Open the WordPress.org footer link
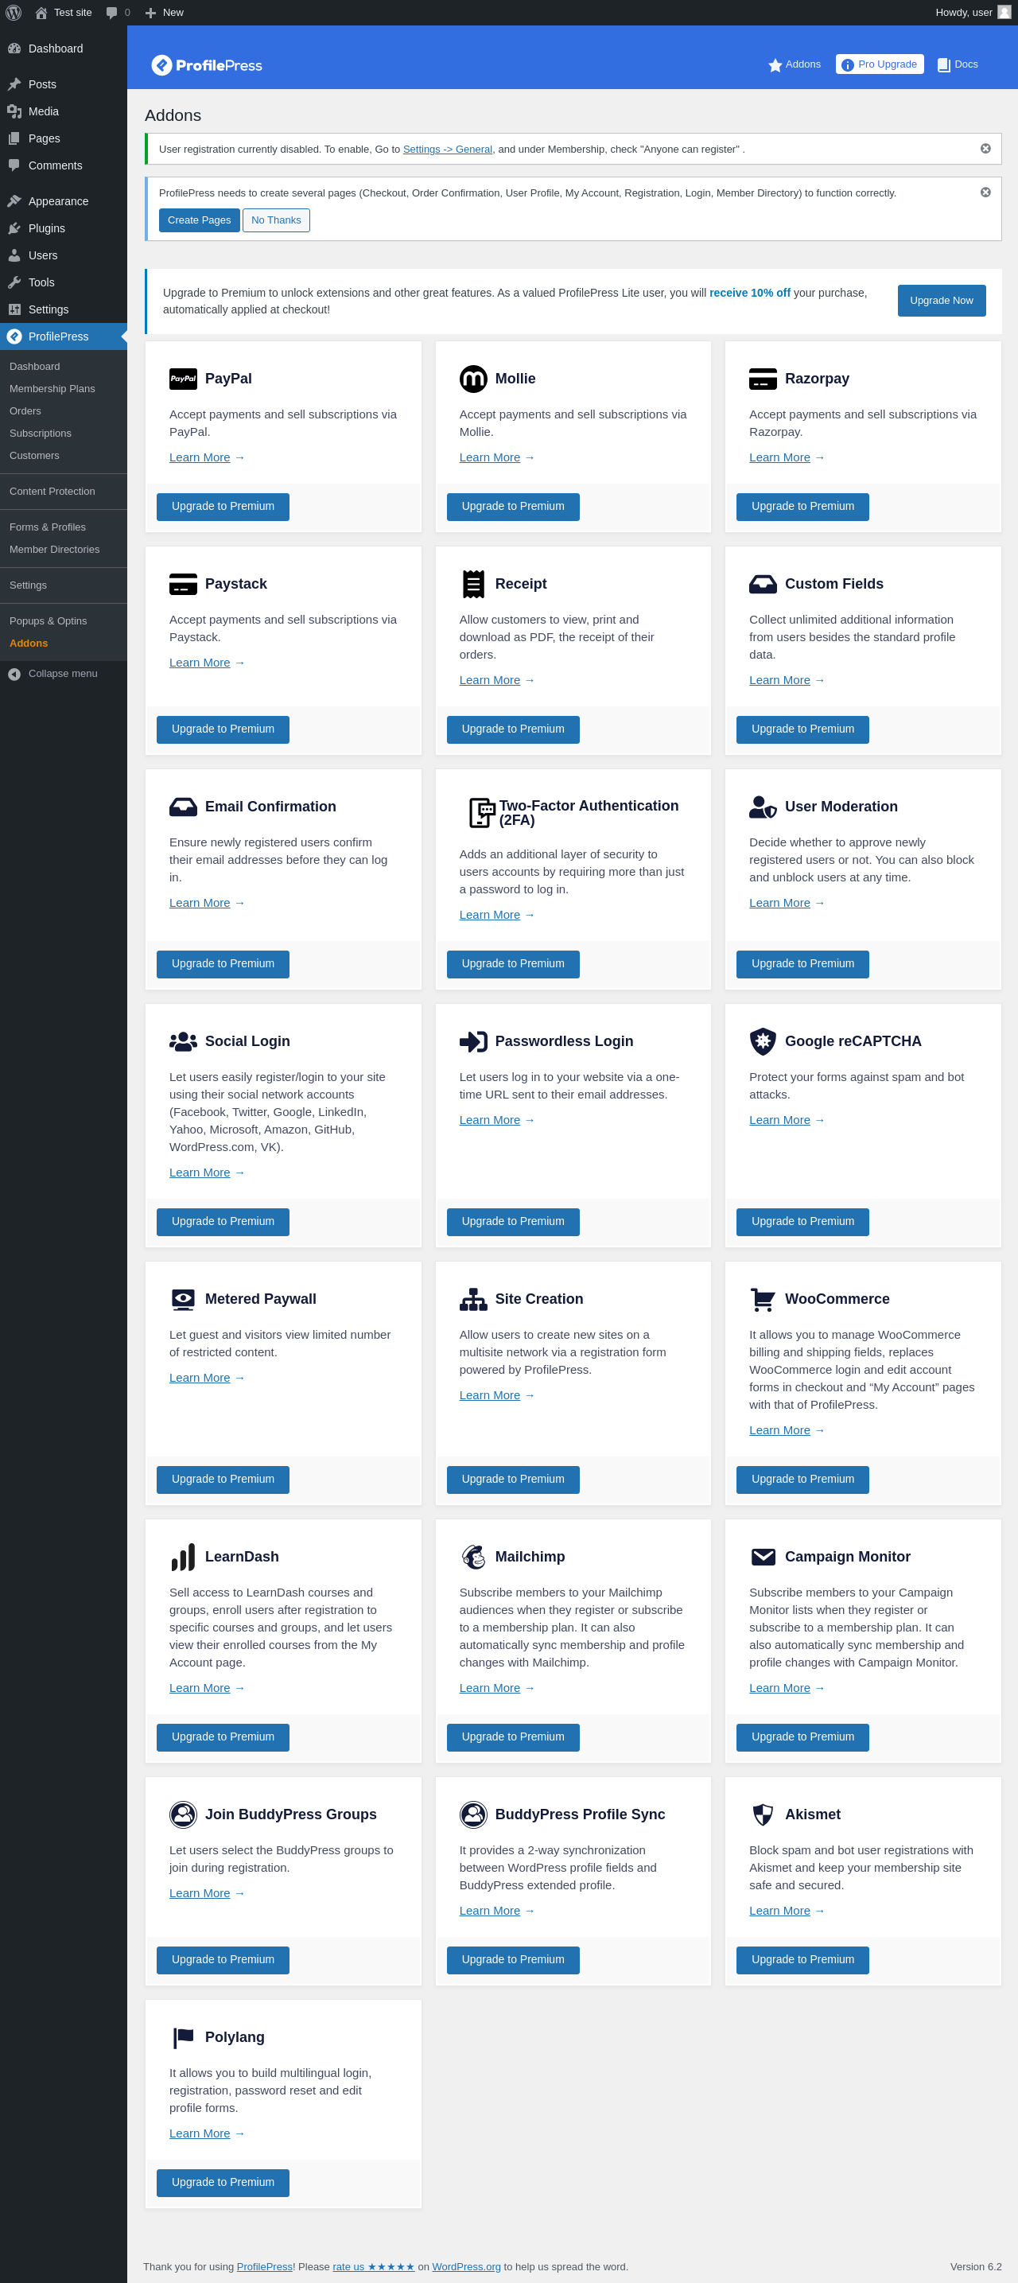This screenshot has height=2283, width=1018. (466, 2267)
